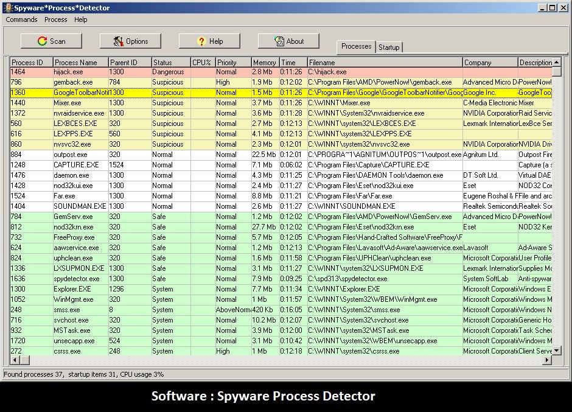Sort by the CPU% column header
The image size is (572, 412).
(201, 61)
